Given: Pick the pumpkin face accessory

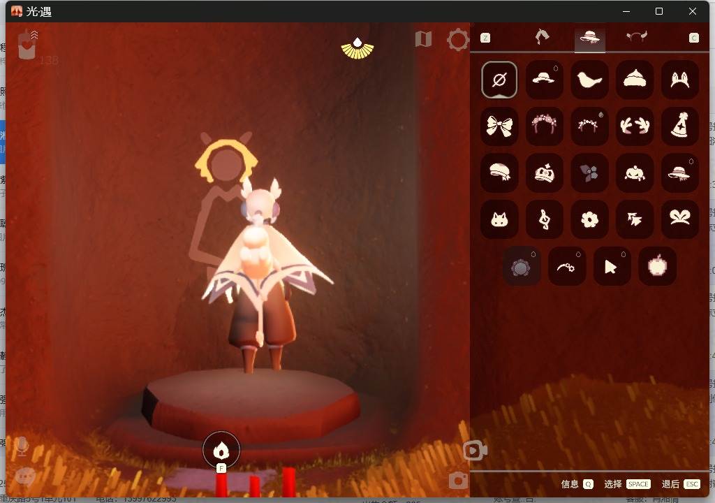Looking at the screenshot, I should pos(634,173).
